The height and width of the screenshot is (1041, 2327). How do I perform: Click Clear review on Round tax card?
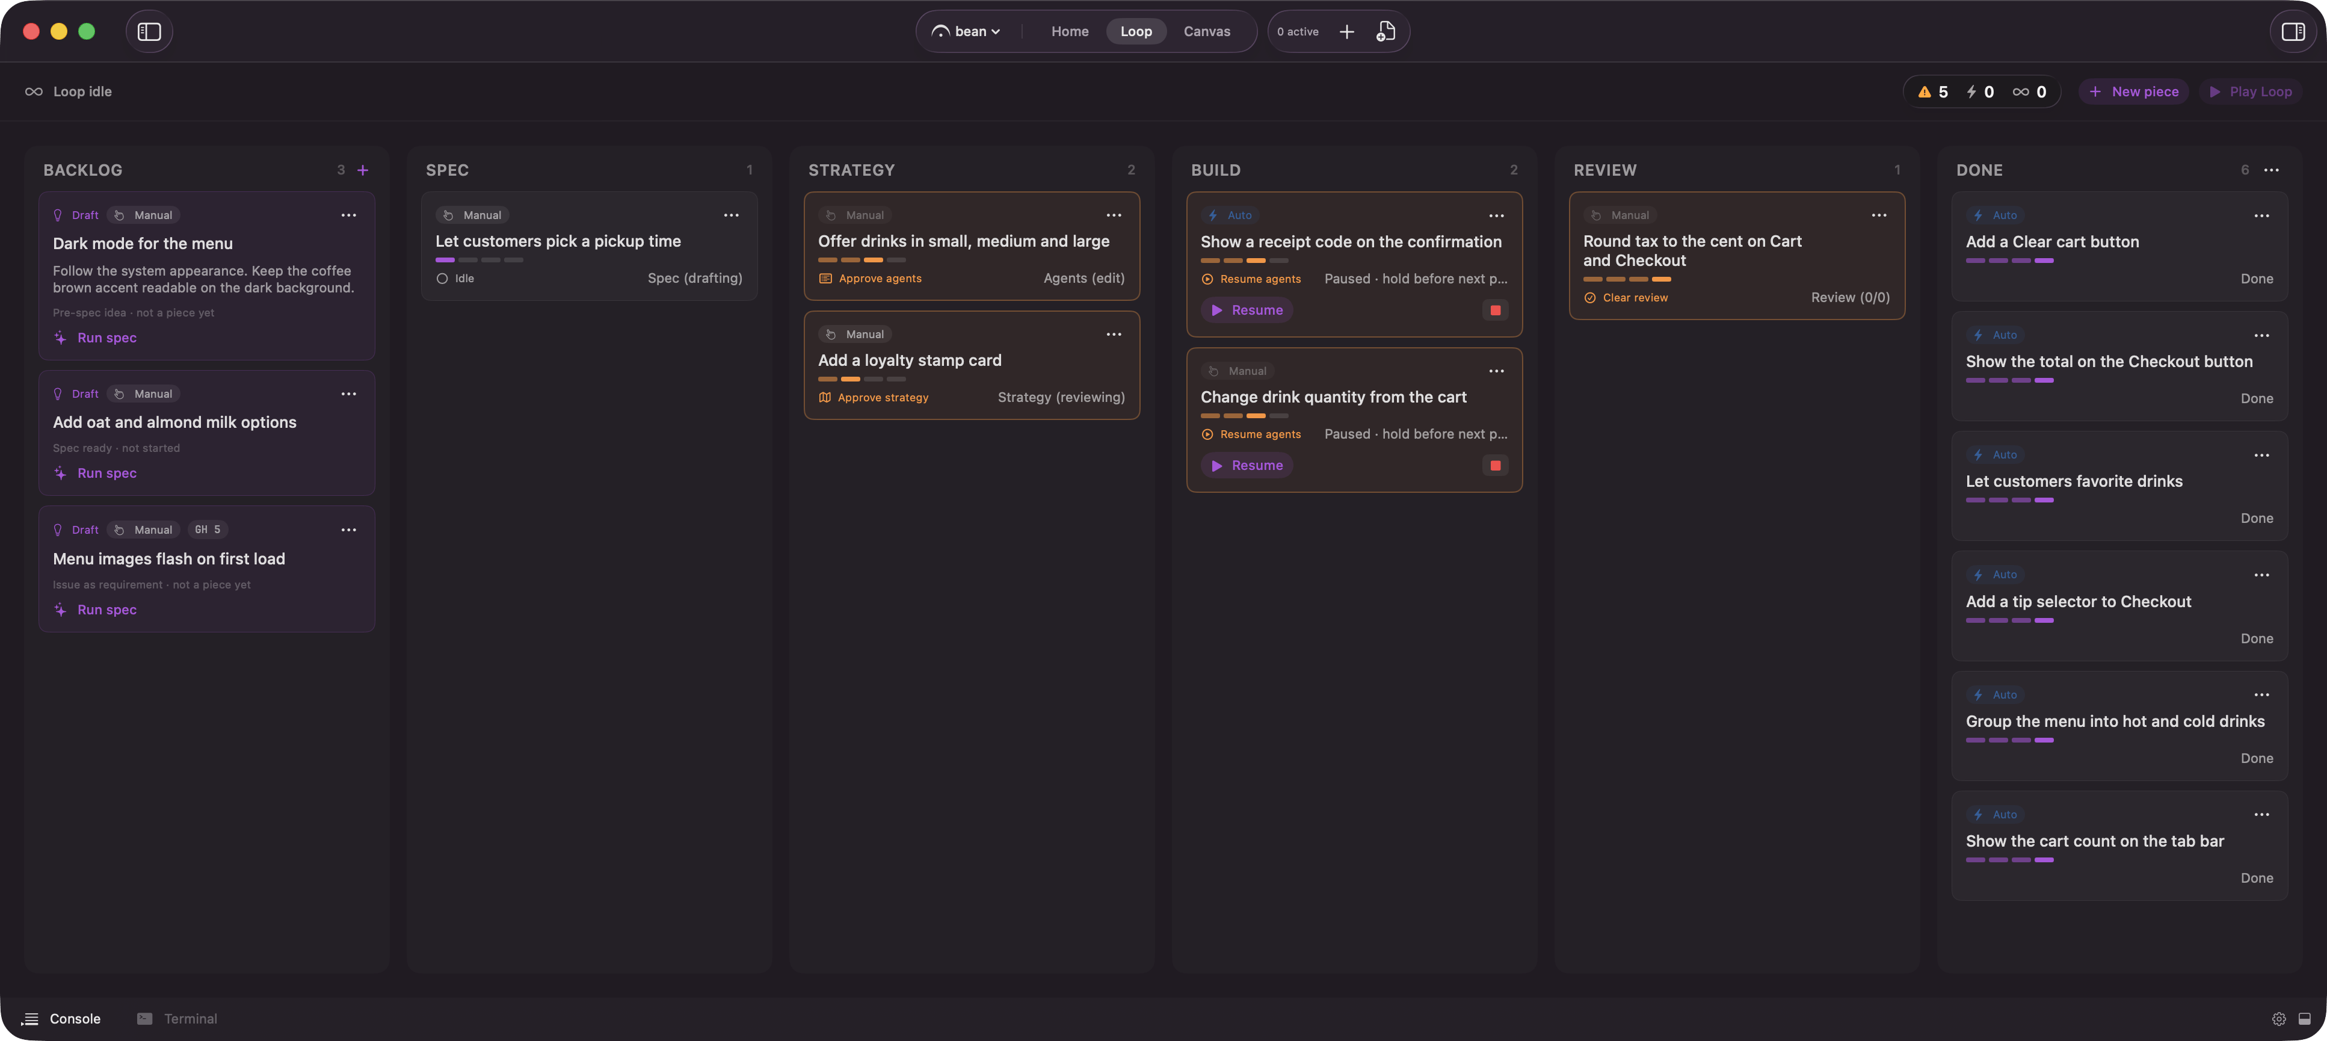pos(1626,297)
